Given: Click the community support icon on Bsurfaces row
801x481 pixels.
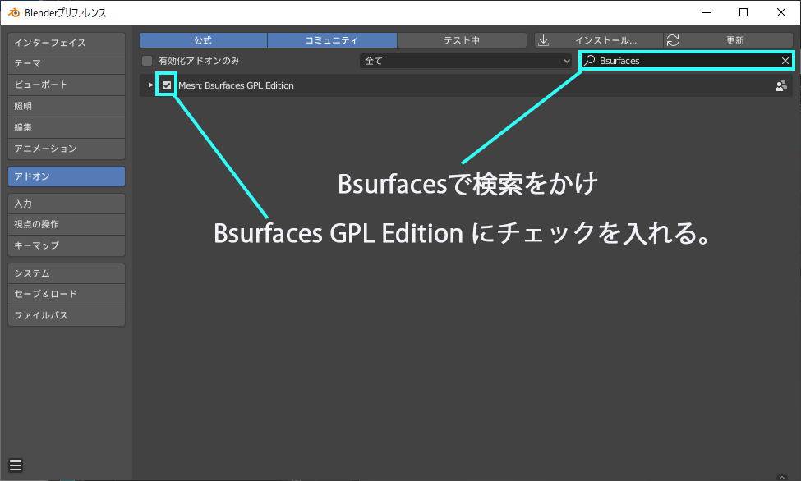Looking at the screenshot, I should point(780,85).
